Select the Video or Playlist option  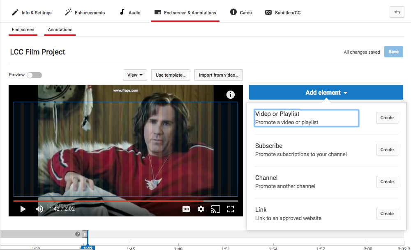coord(307,118)
